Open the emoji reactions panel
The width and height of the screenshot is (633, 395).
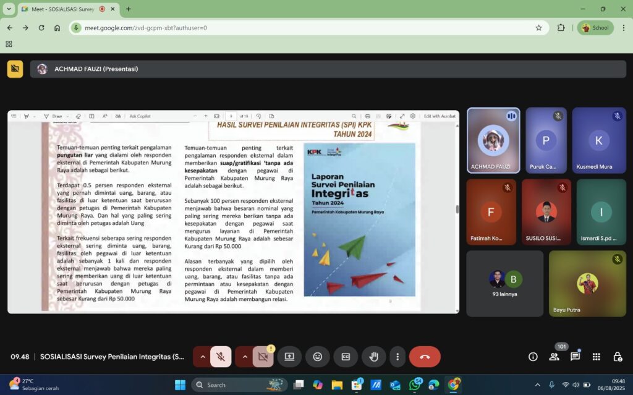(318, 357)
